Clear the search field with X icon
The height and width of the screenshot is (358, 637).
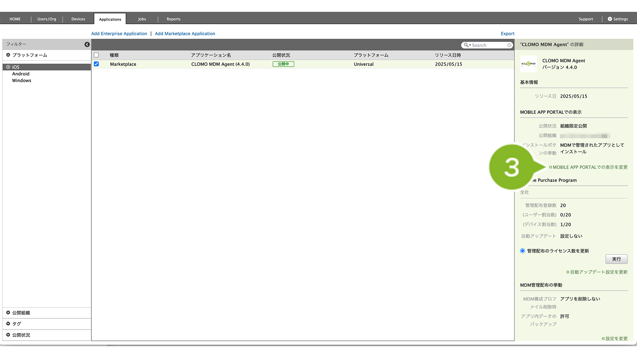point(509,45)
